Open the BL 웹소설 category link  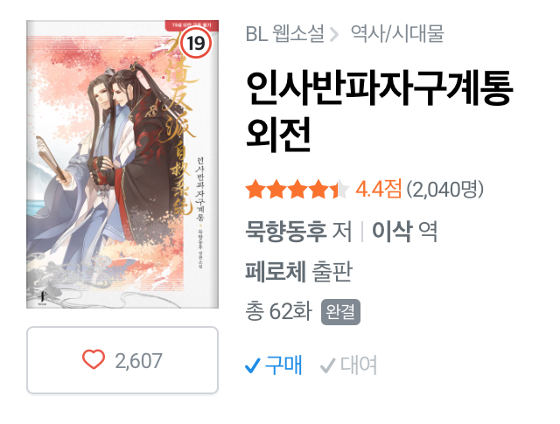285,34
